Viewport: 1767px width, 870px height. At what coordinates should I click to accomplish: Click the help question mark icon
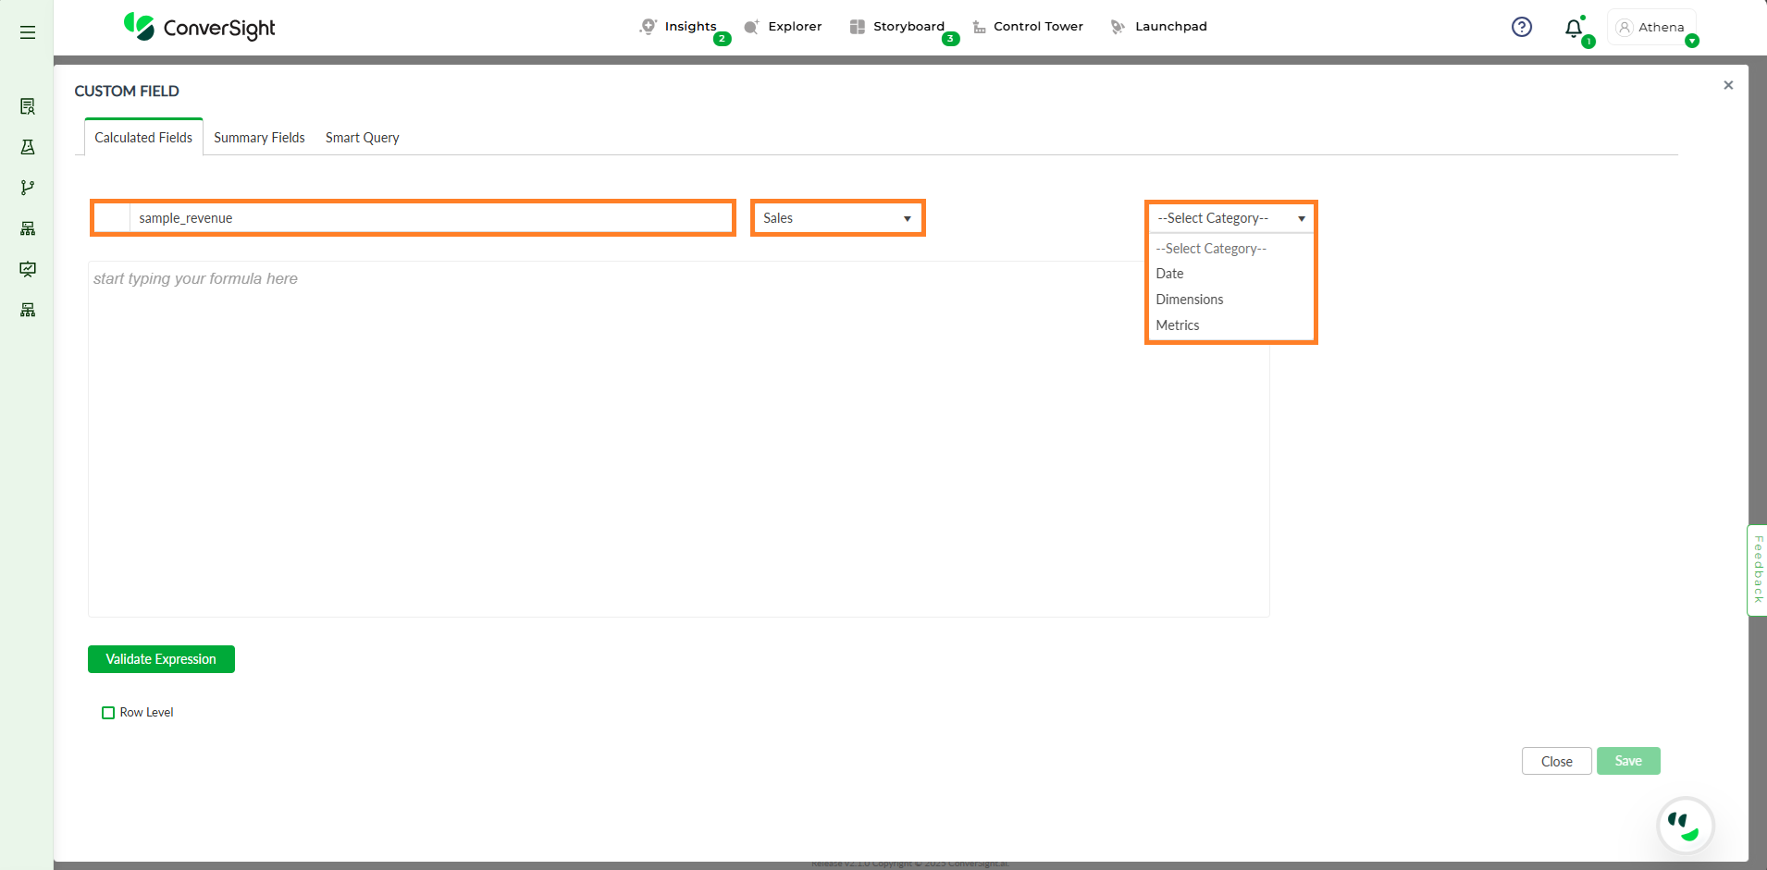click(x=1521, y=27)
